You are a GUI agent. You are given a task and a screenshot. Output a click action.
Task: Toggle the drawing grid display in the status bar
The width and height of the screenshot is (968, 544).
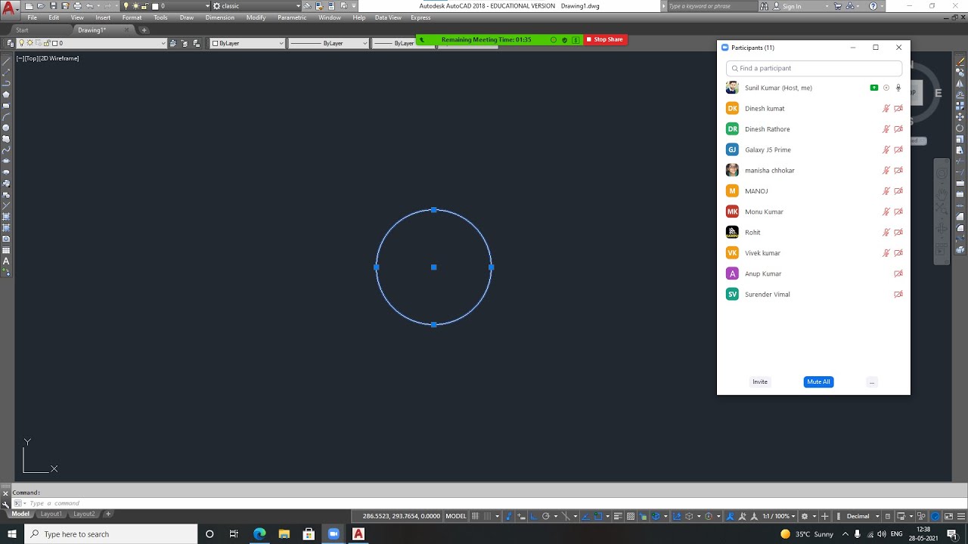click(476, 516)
